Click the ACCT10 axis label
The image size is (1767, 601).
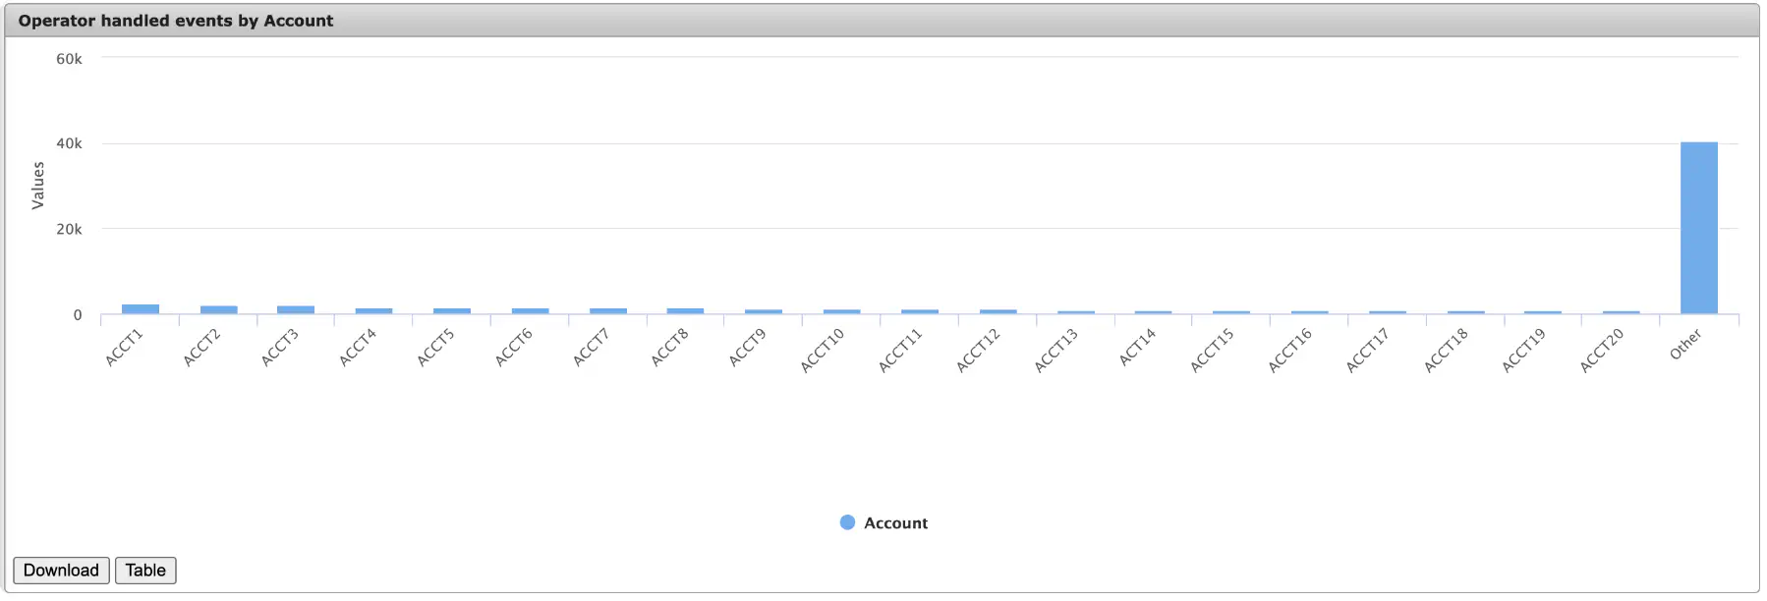tap(823, 352)
